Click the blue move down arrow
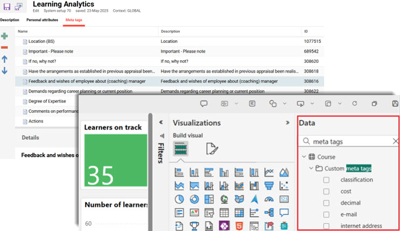This screenshot has height=231, width=400. pos(4,71)
